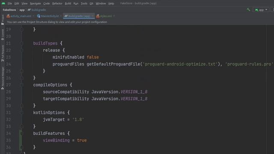Click line number 32 in the gutter
This screenshot has width=274, height=154.
coord(9,120)
